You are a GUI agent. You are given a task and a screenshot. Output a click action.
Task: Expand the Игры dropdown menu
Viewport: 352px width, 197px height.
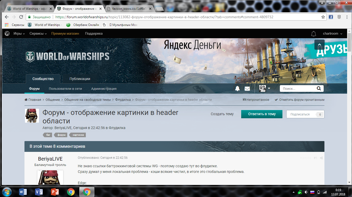(x=19, y=34)
